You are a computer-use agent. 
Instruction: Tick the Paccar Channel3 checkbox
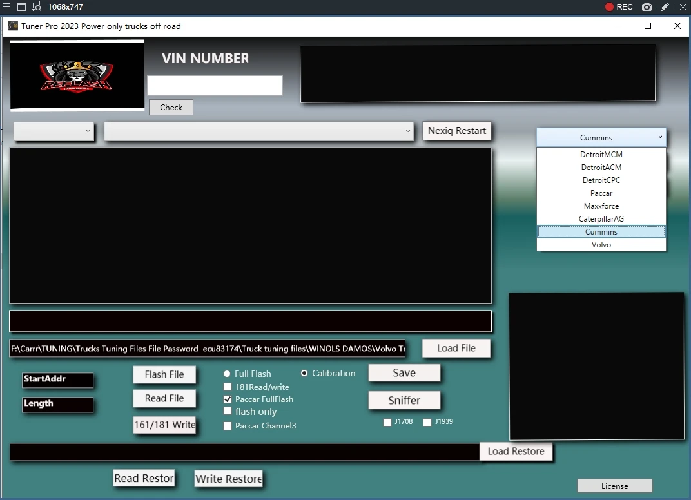[x=228, y=425]
